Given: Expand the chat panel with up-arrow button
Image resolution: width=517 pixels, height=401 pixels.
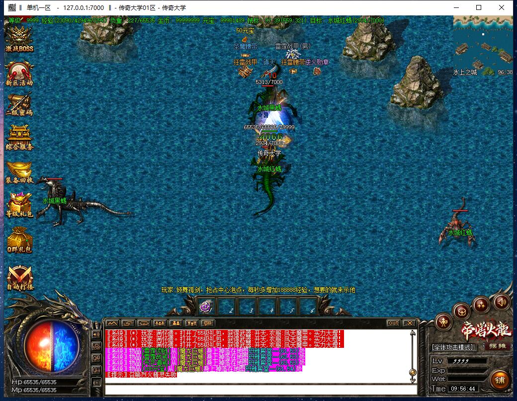Looking at the screenshot, I should 111,323.
